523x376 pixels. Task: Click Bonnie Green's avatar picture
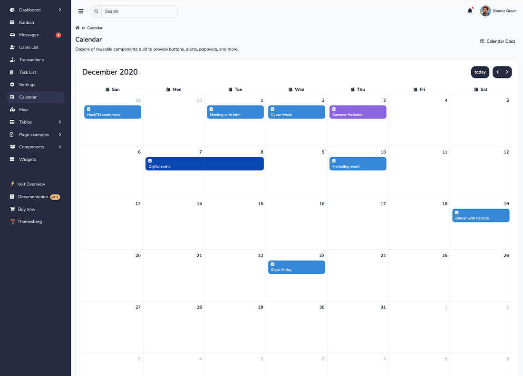click(x=485, y=11)
